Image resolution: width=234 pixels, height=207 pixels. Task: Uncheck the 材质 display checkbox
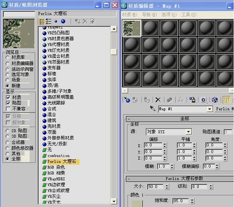point(8,97)
